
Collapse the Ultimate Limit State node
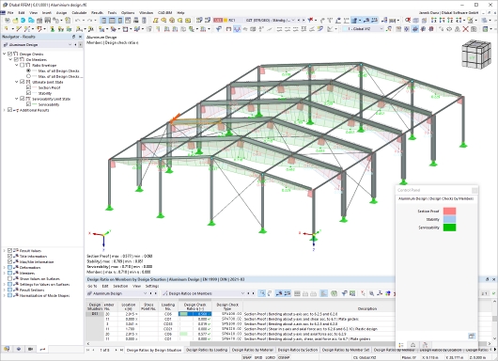click(17, 82)
